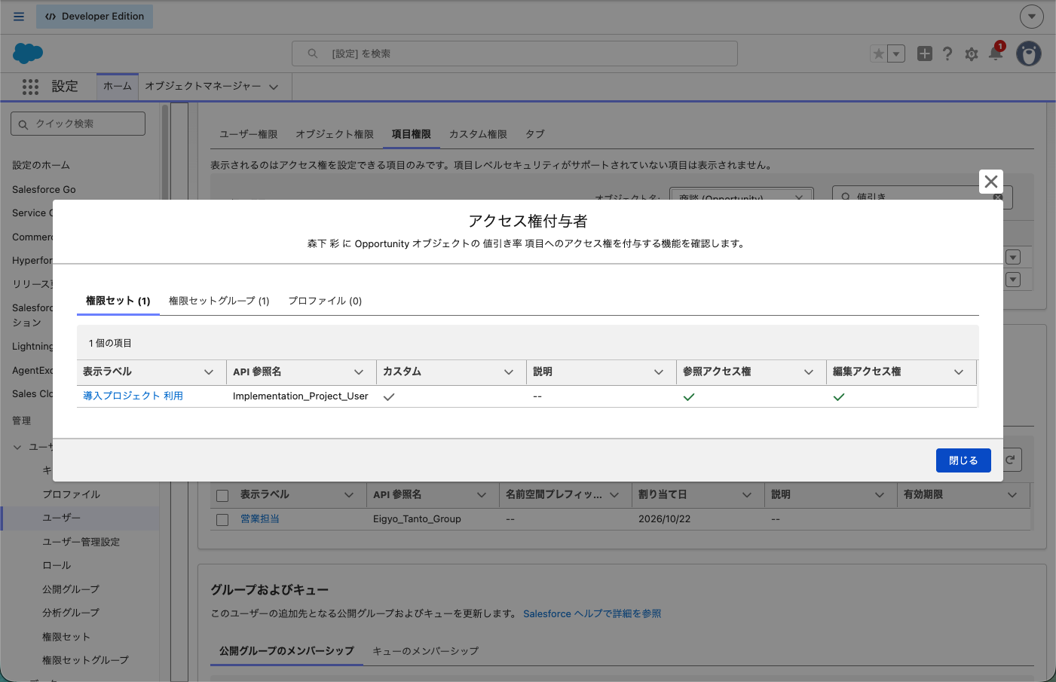Open the カスタム権限 tab in background
The height and width of the screenshot is (682, 1056).
point(478,134)
